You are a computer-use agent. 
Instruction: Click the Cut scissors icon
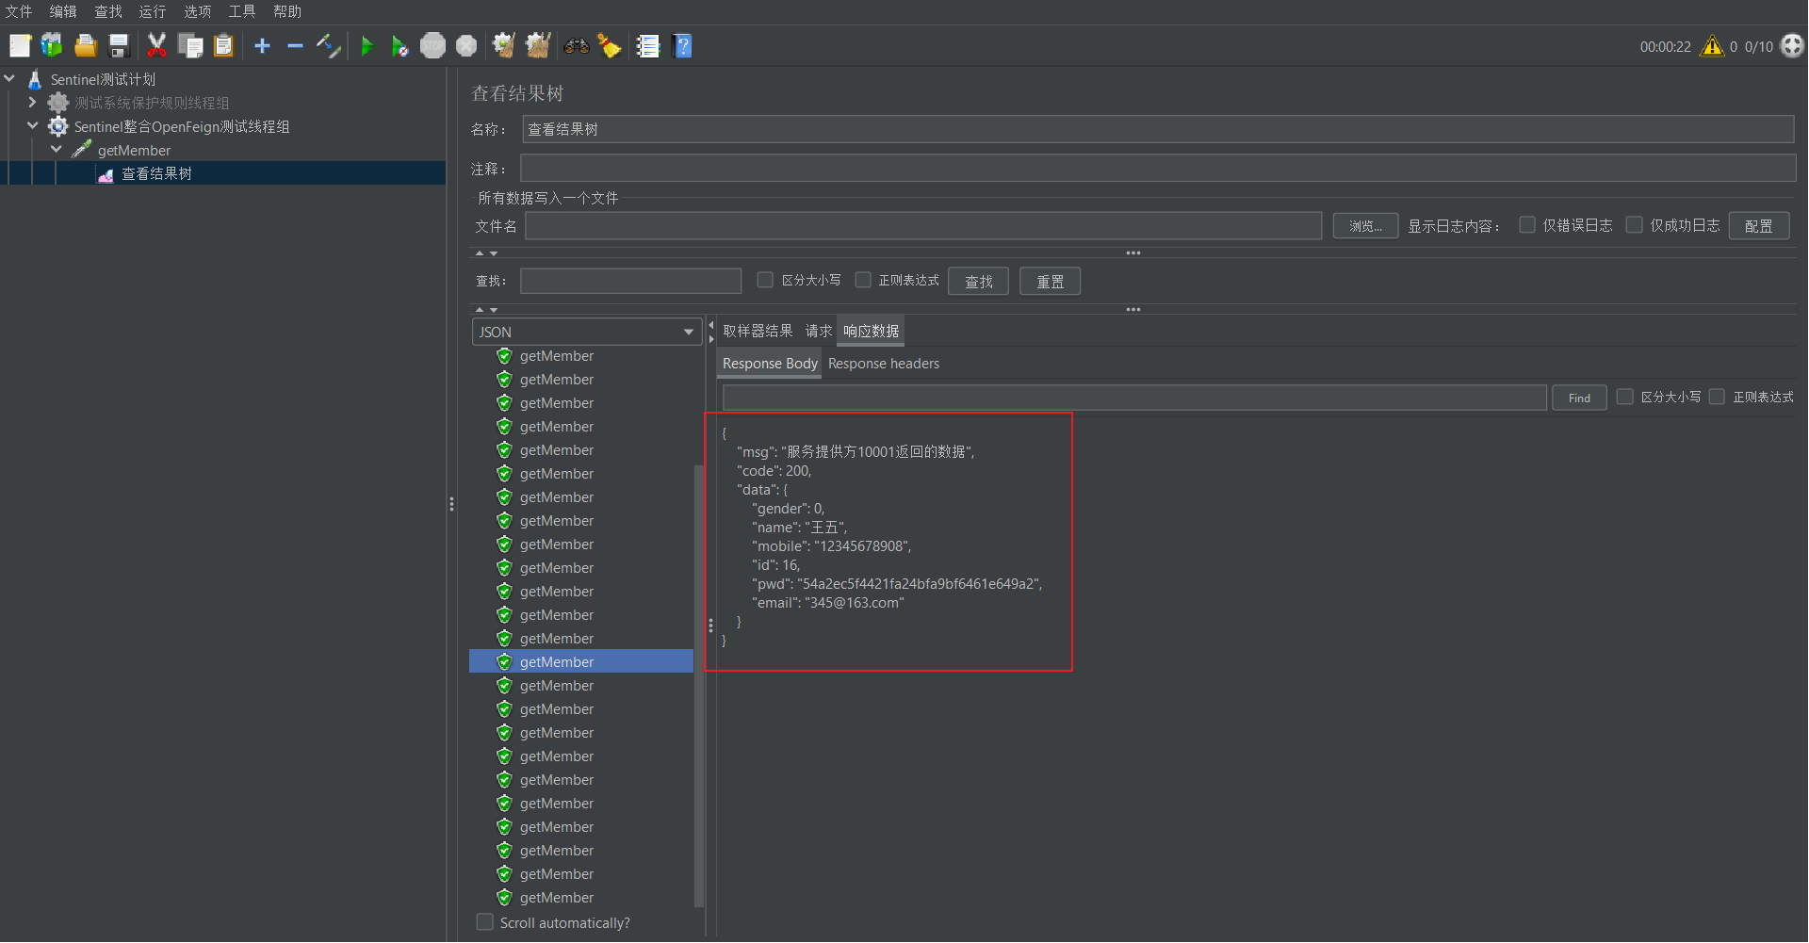click(156, 45)
